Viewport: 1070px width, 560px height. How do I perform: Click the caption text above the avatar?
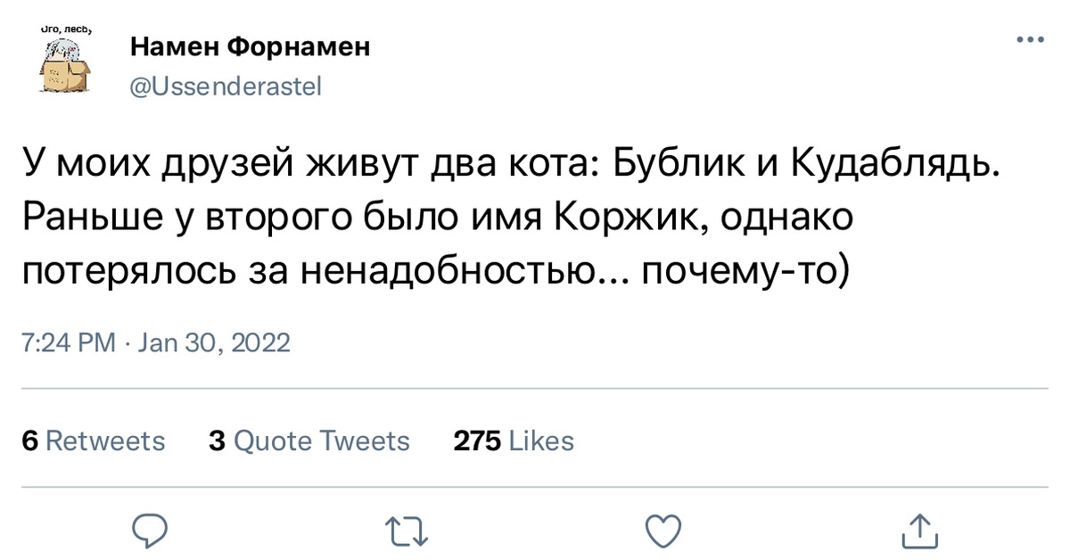point(68,29)
